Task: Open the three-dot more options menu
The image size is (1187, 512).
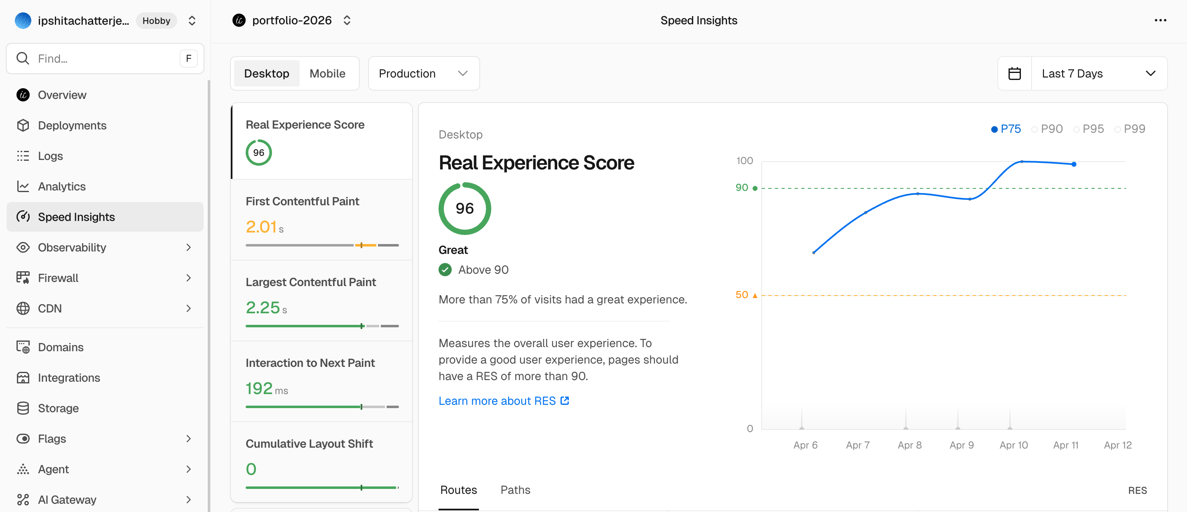Action: point(1160,20)
